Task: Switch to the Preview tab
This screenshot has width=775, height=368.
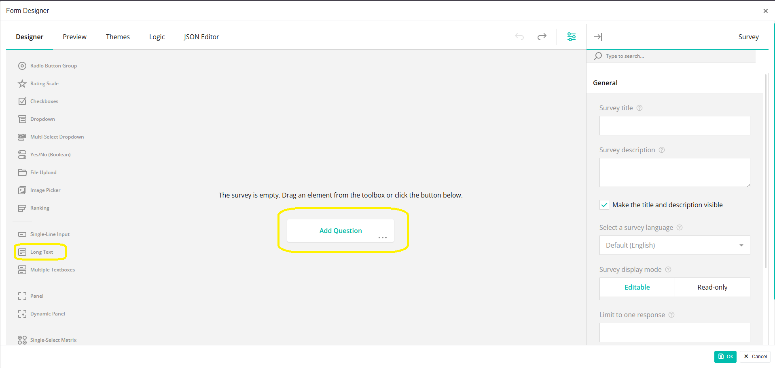Action: click(x=74, y=37)
